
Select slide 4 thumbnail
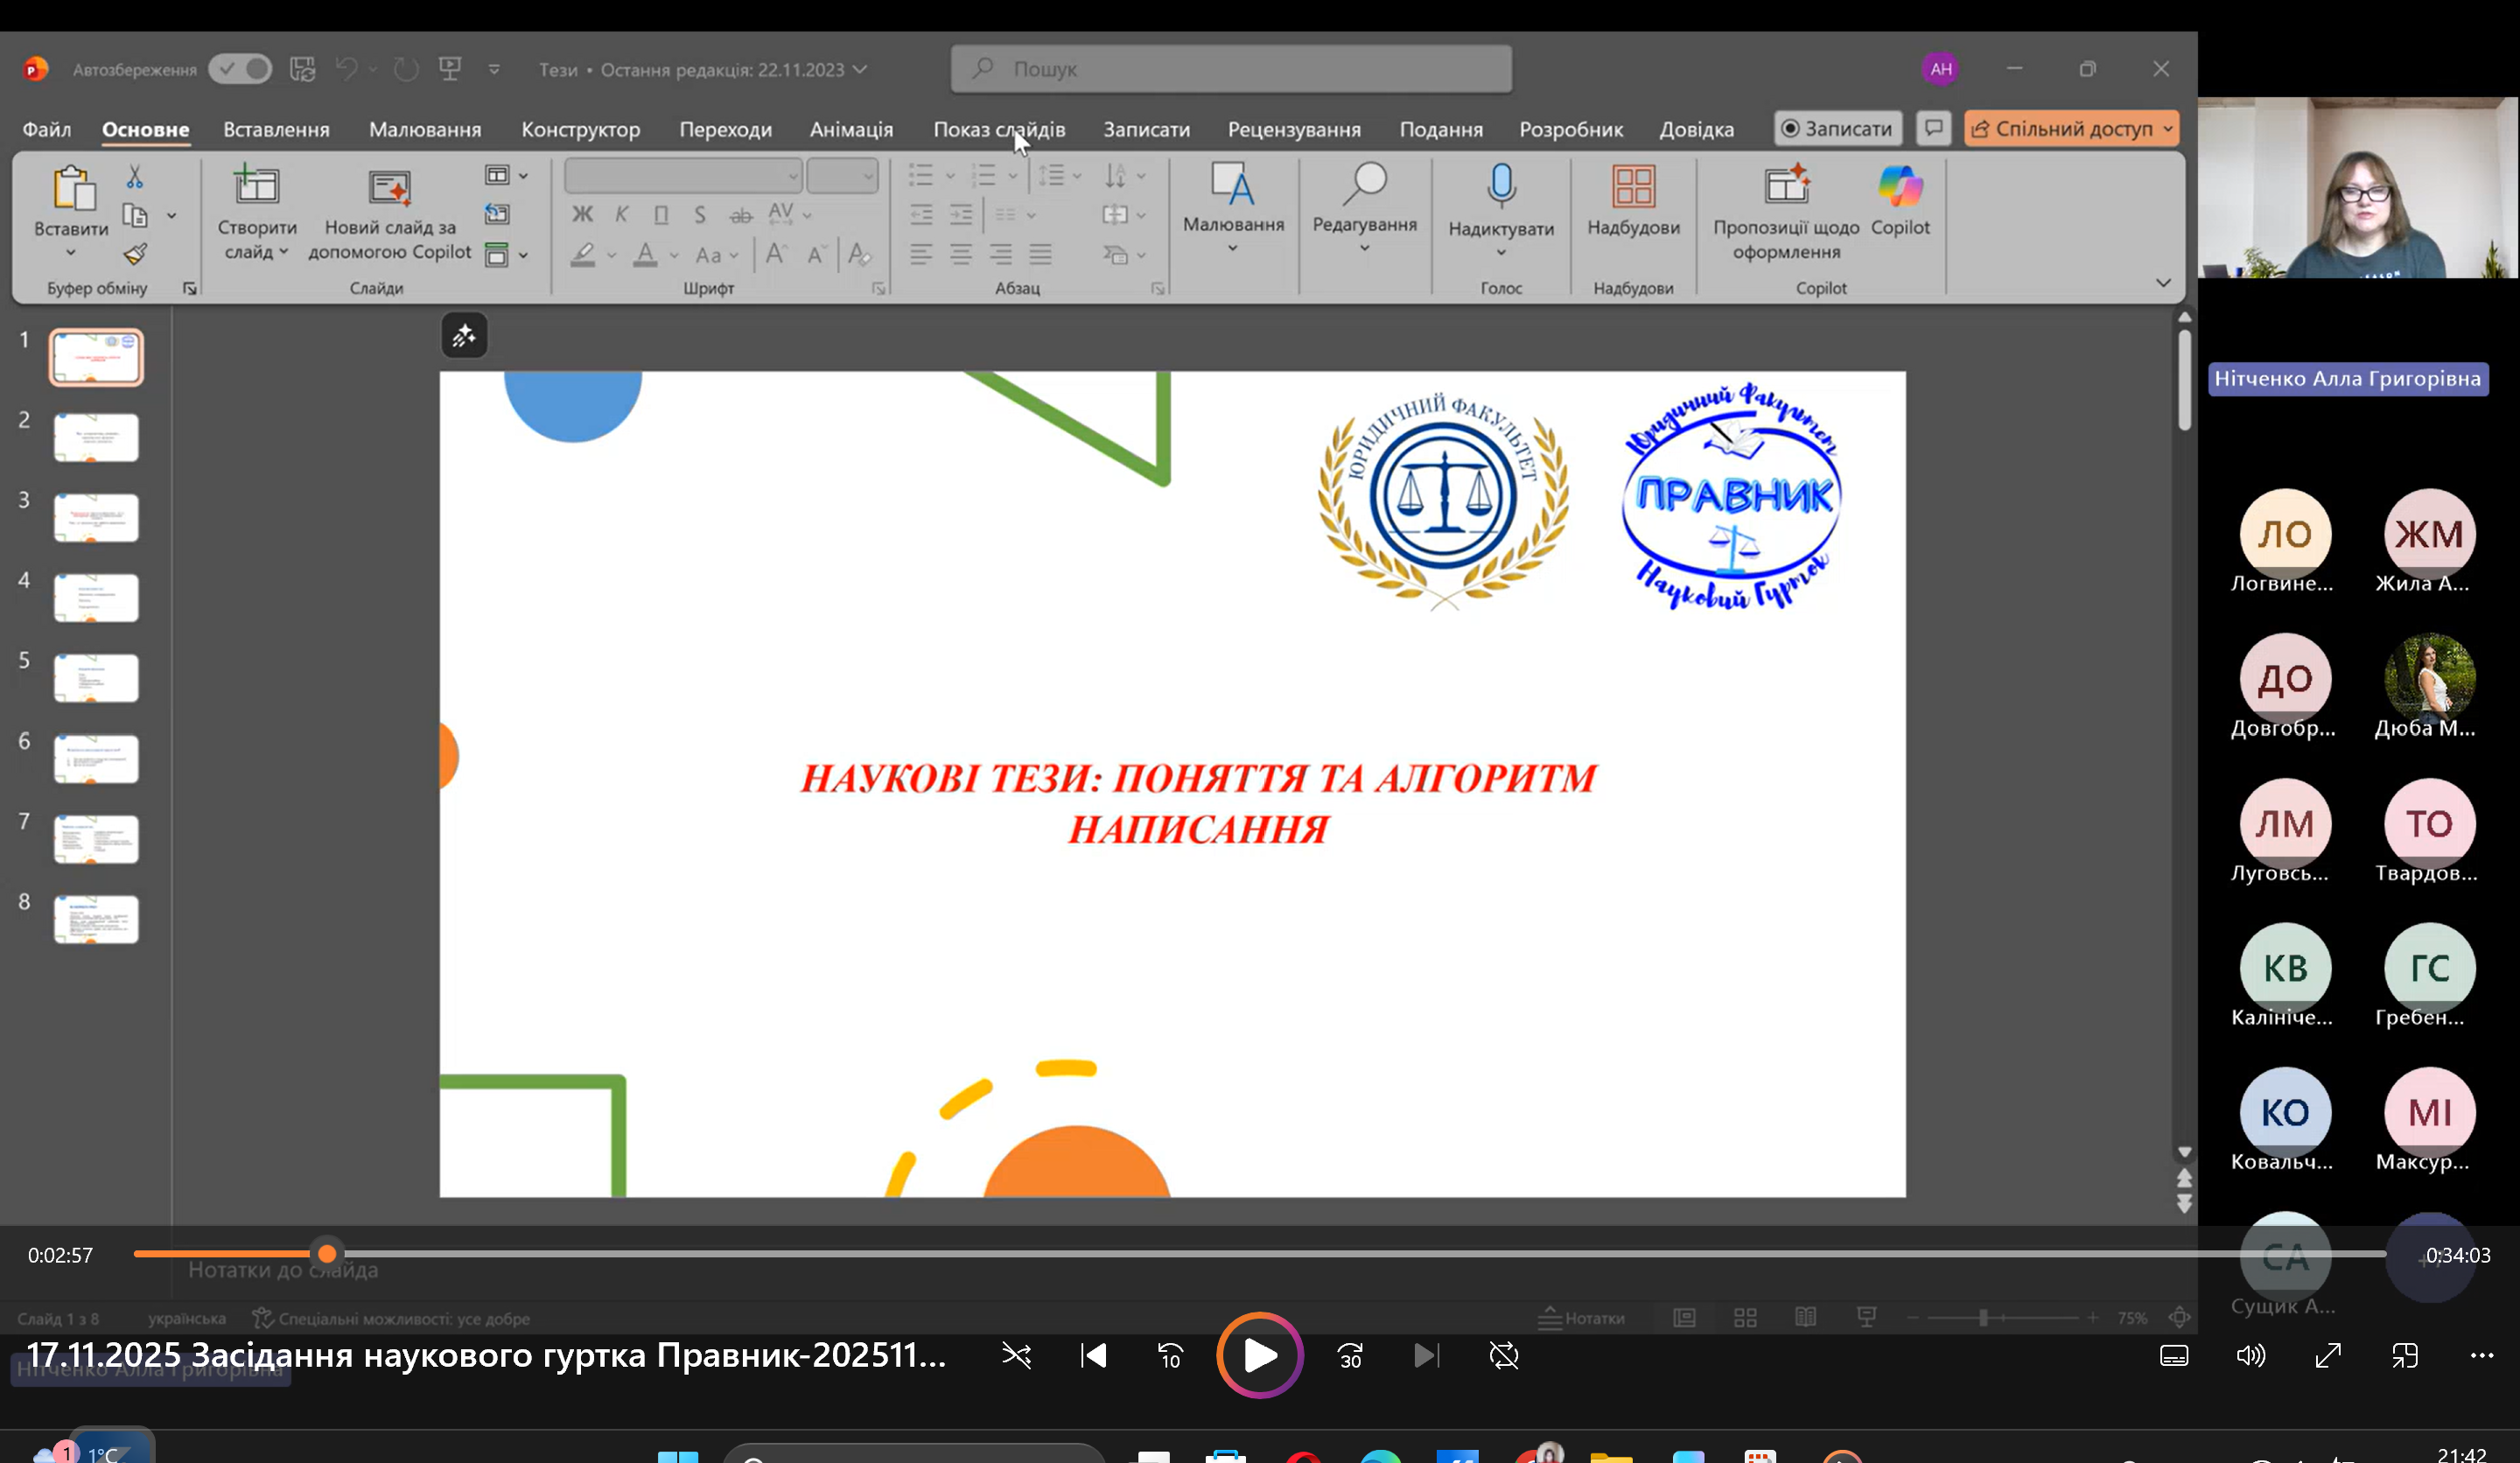coord(96,598)
